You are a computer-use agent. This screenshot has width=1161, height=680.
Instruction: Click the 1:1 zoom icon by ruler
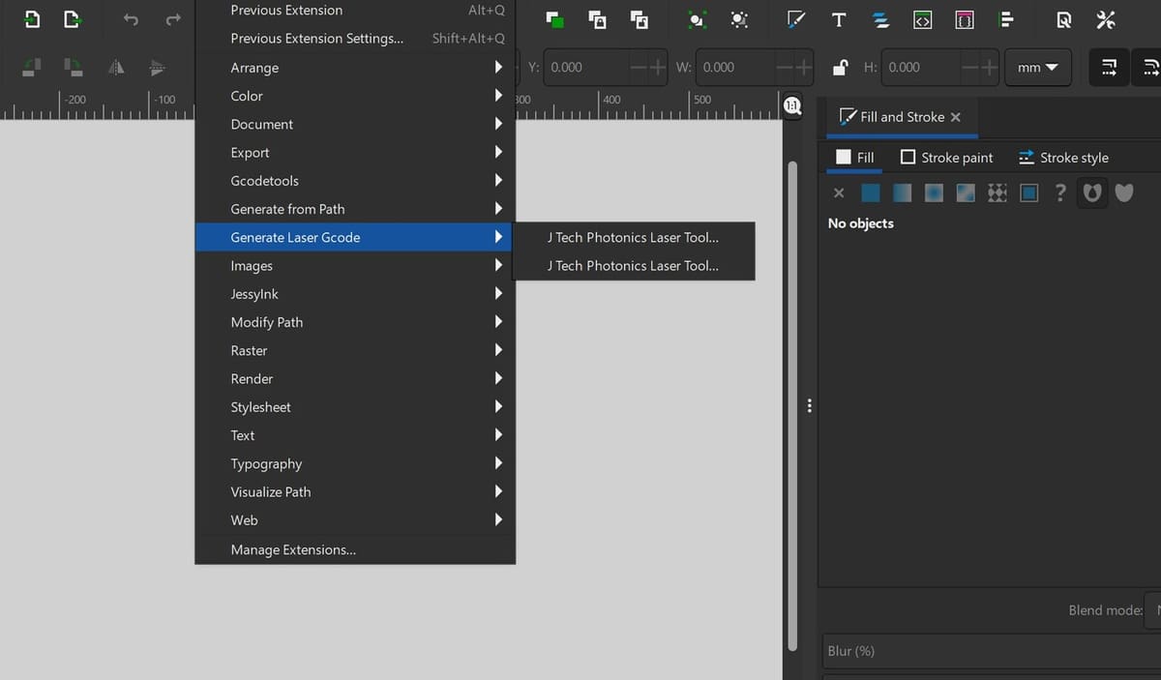[x=792, y=104]
